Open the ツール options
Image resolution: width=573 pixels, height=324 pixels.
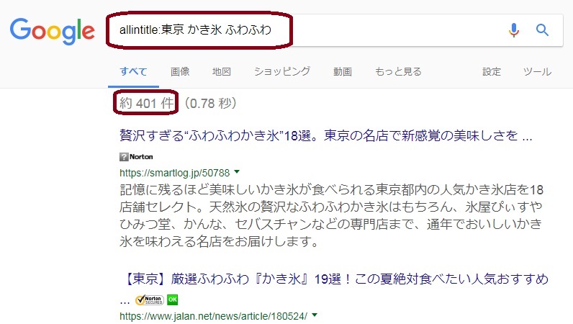click(x=537, y=72)
